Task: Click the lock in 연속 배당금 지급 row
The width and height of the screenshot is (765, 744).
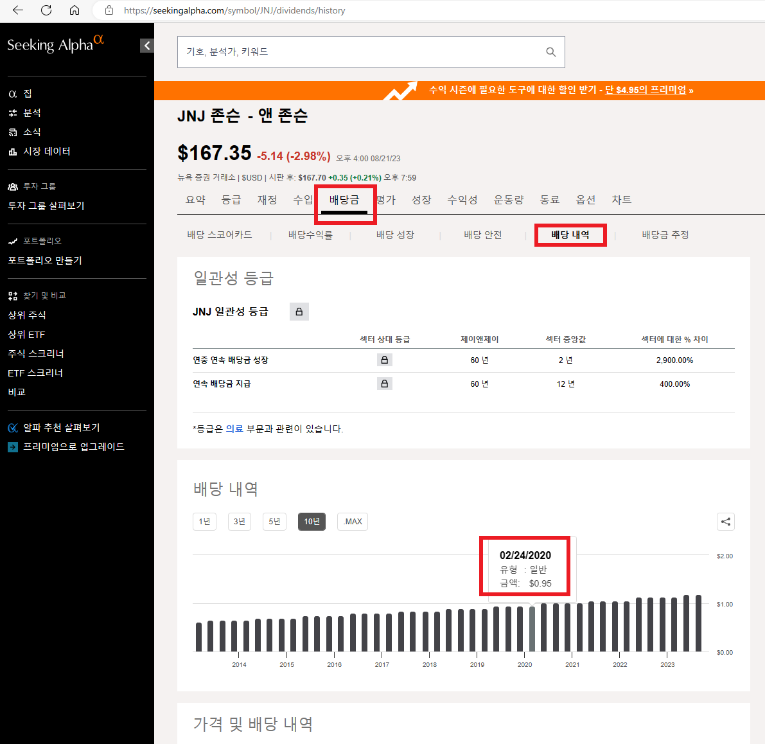Action: tap(385, 384)
